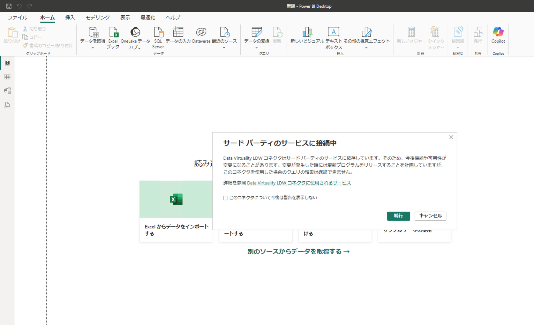This screenshot has height=325, width=534.
Task: Expand the 最近のソース dropdown
Action: tap(224, 48)
